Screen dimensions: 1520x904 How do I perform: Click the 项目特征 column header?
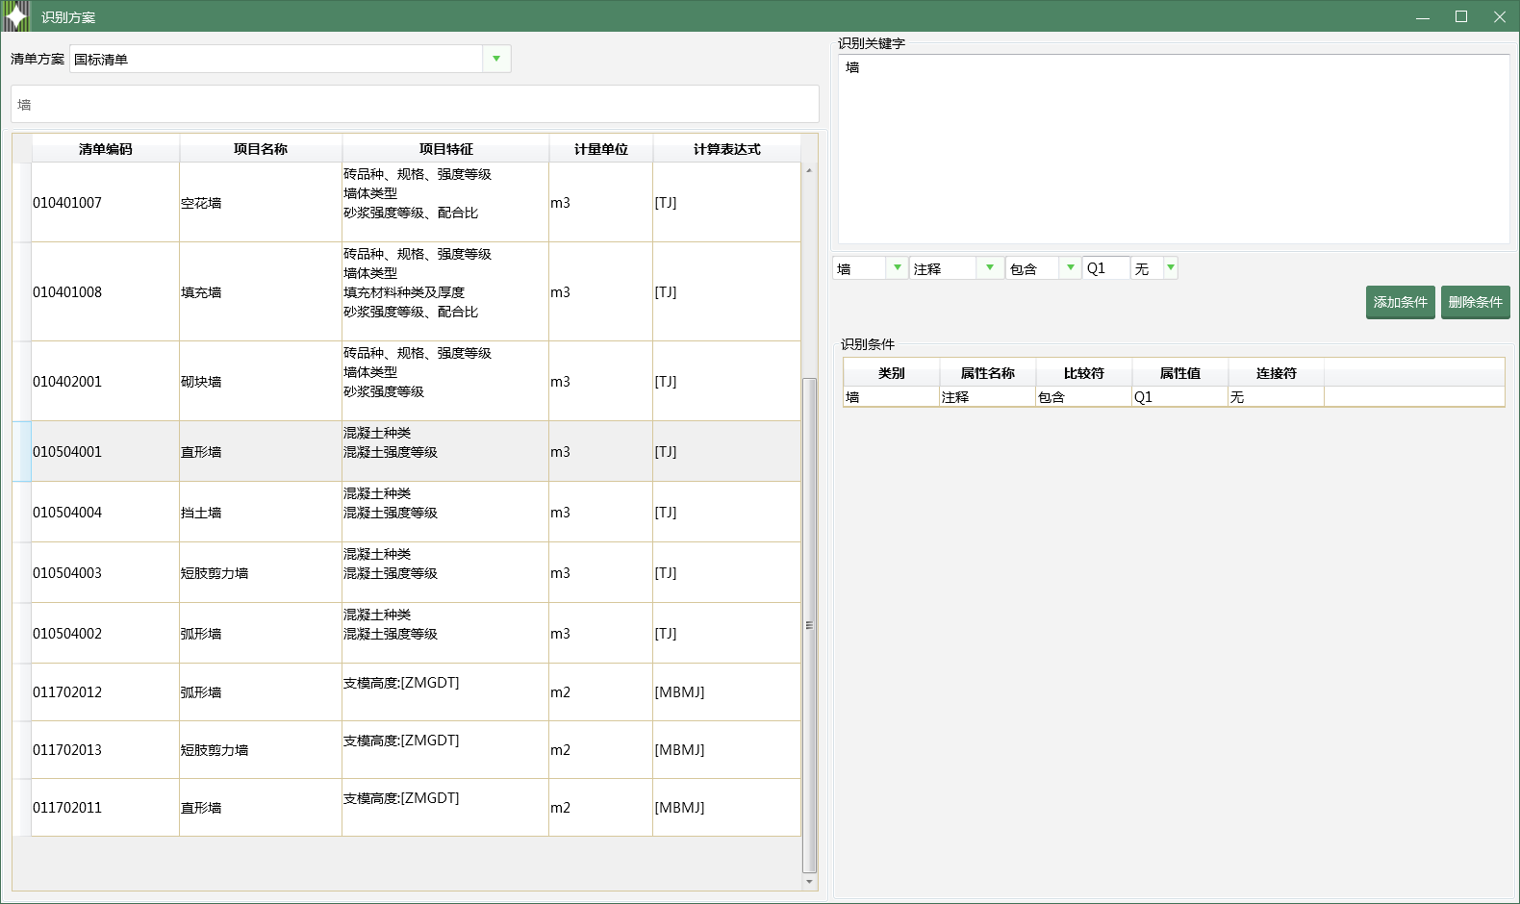click(445, 149)
